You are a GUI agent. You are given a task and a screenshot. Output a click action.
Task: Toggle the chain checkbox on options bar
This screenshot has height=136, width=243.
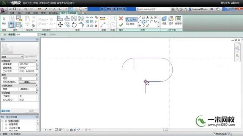pos(2,34)
